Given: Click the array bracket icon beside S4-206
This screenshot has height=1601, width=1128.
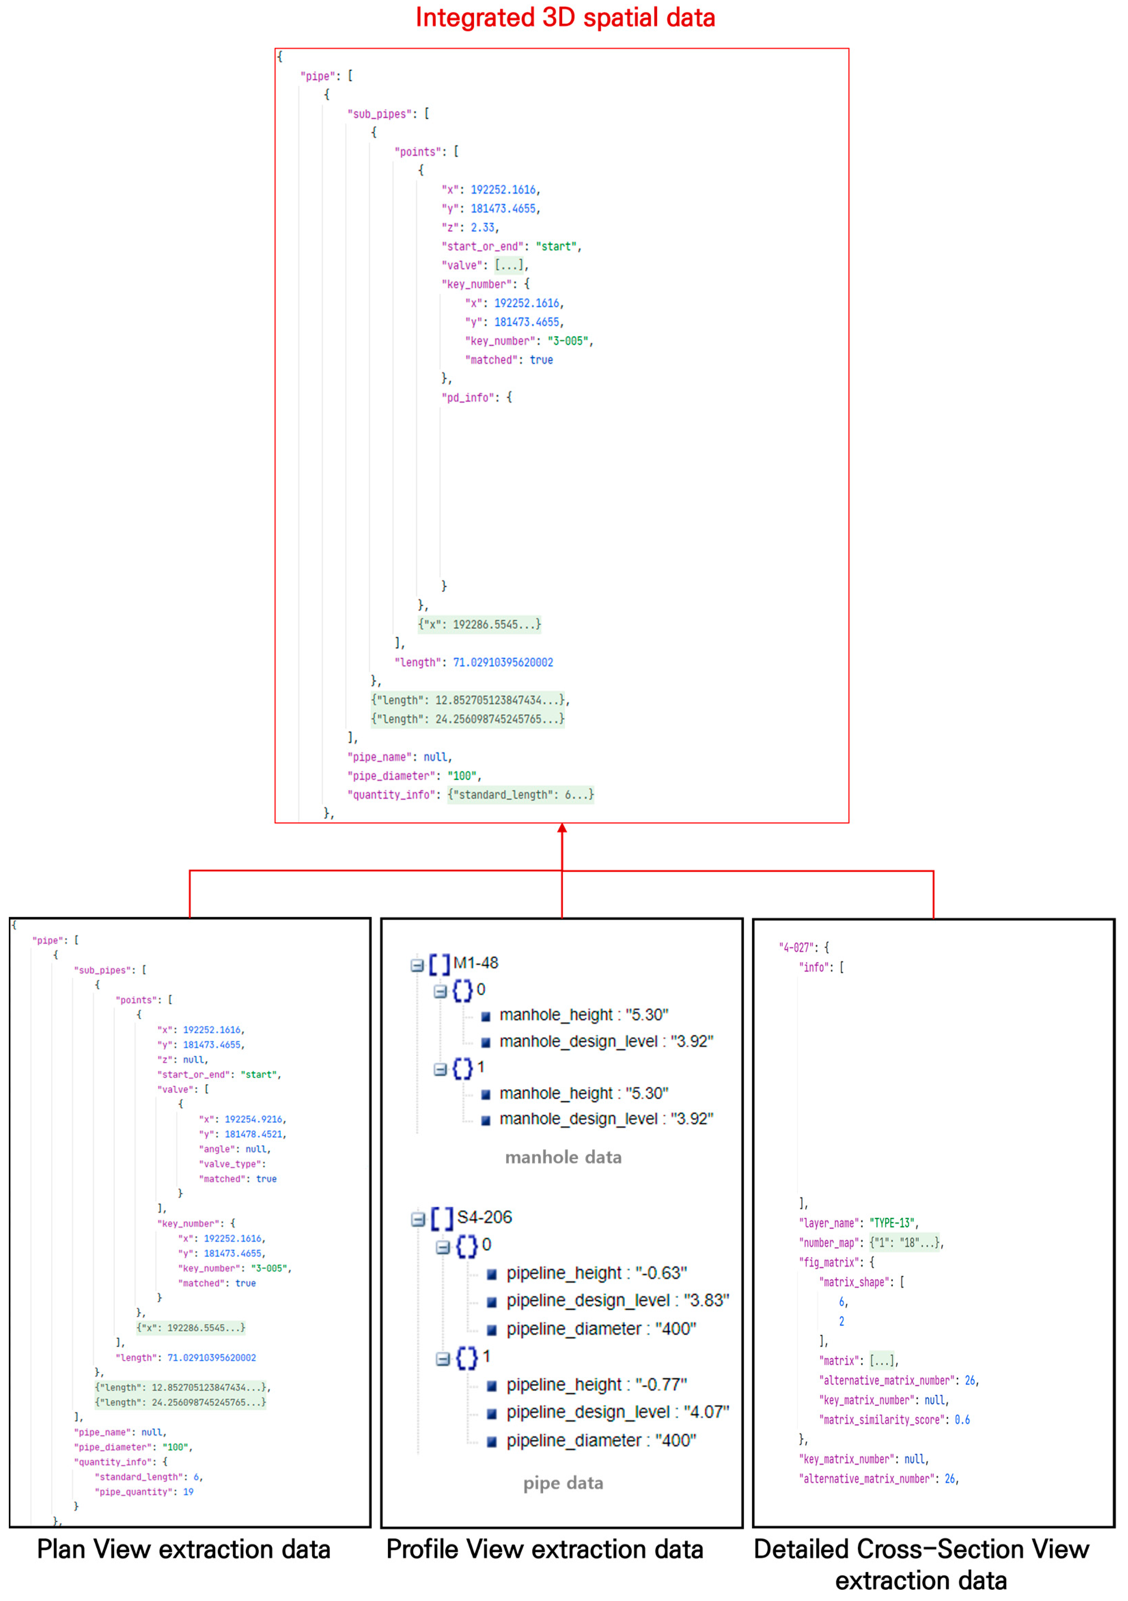Looking at the screenshot, I should (442, 1219).
